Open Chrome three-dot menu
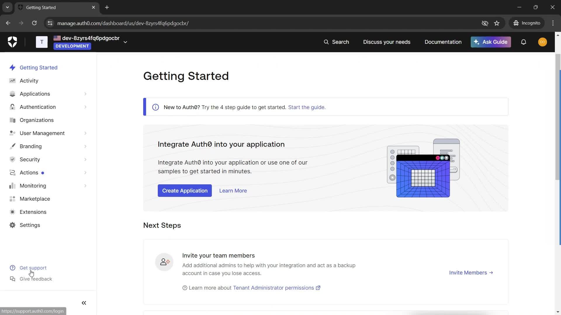 553,23
